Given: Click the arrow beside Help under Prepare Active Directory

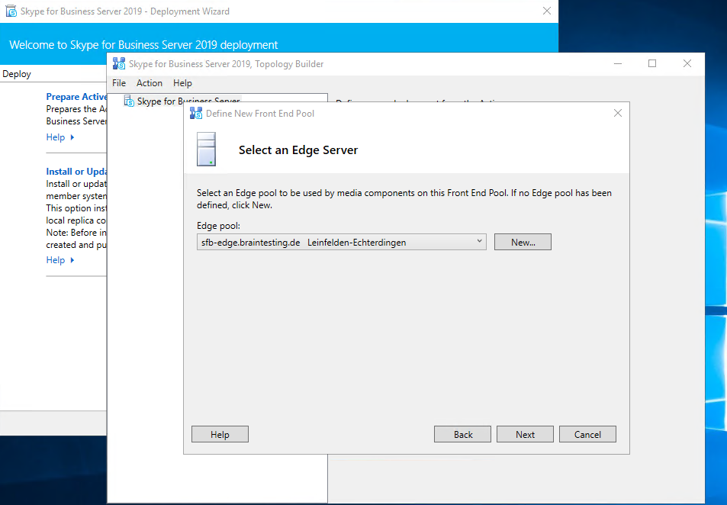Looking at the screenshot, I should pyautogui.click(x=72, y=137).
